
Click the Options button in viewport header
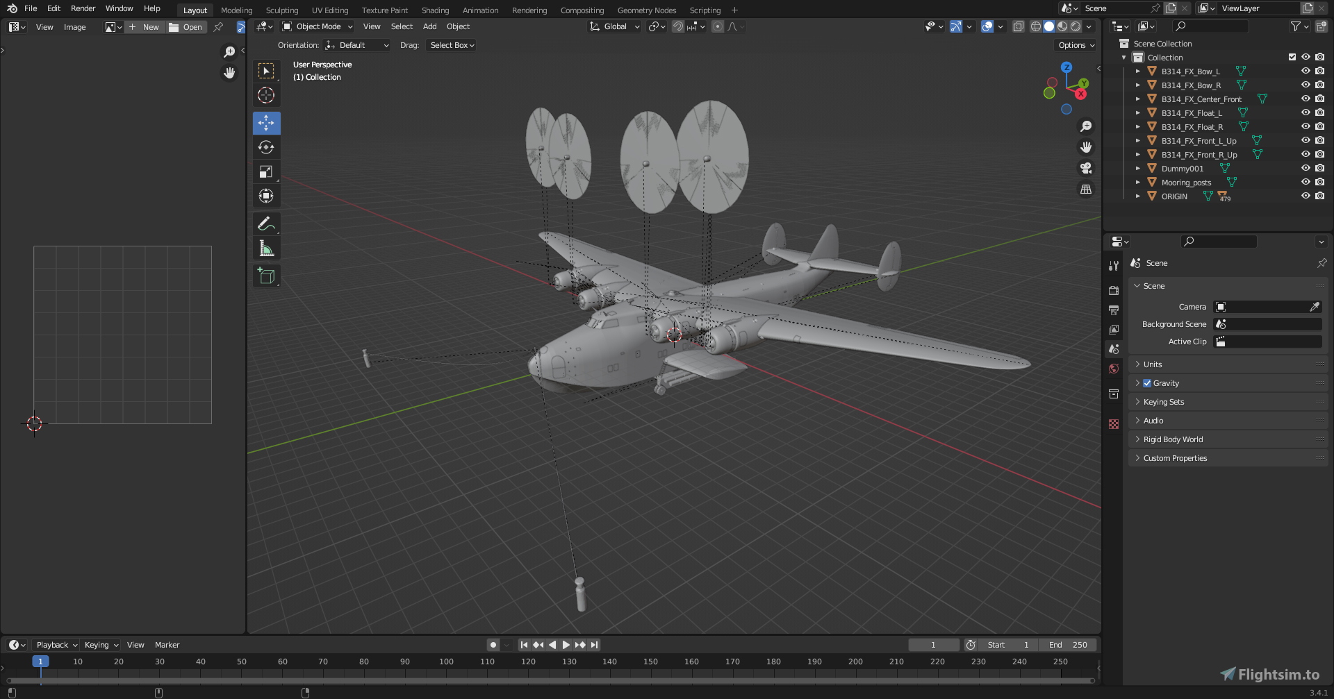click(1074, 45)
